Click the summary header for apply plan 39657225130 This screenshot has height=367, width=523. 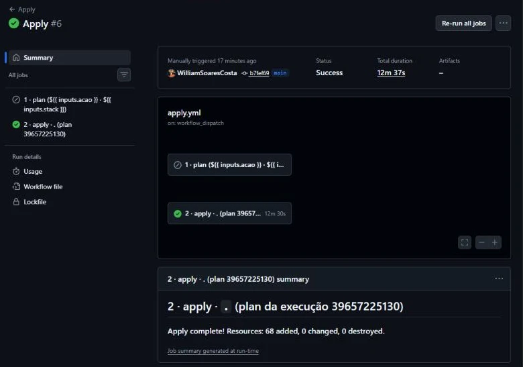coord(238,279)
